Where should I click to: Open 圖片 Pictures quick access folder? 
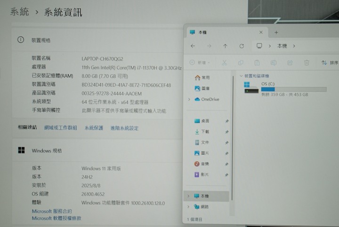pyautogui.click(x=202, y=153)
